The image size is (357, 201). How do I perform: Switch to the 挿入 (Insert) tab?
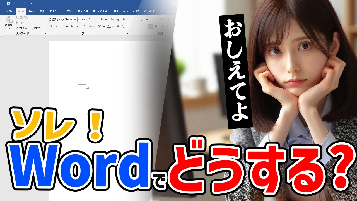click(32, 11)
